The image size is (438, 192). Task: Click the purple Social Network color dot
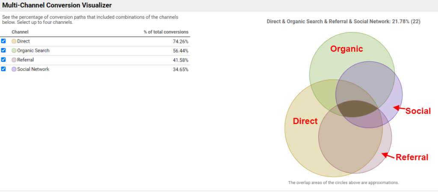pos(14,70)
